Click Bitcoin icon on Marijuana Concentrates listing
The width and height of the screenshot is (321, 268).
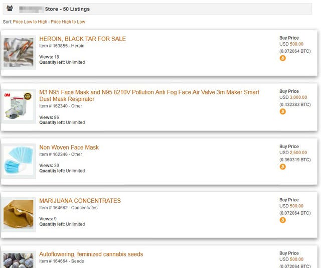click(x=283, y=220)
